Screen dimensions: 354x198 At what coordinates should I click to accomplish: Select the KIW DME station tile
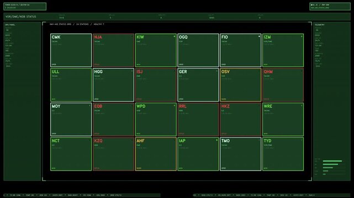pyautogui.click(x=156, y=51)
